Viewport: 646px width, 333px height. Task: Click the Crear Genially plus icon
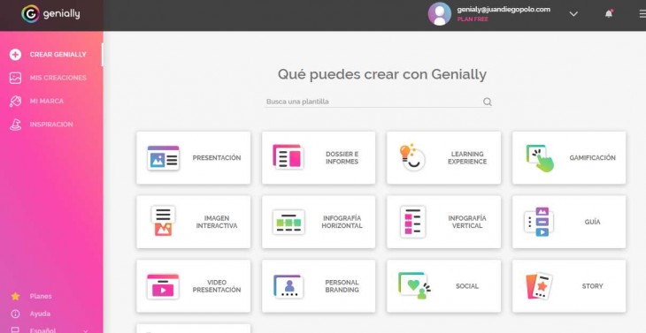point(15,55)
